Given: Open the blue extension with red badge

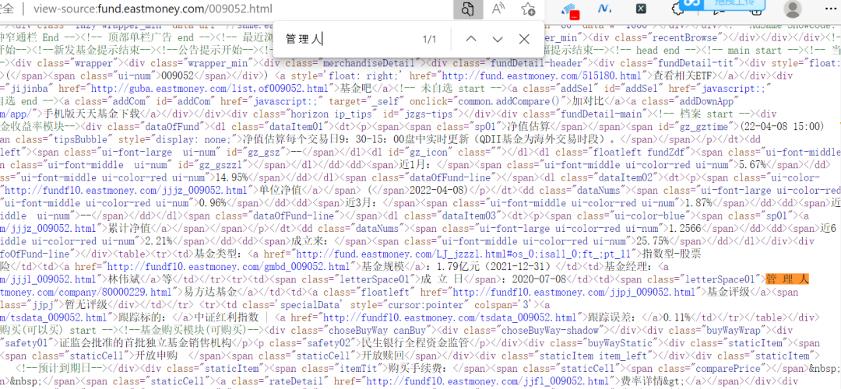Looking at the screenshot, I should click(x=569, y=9).
